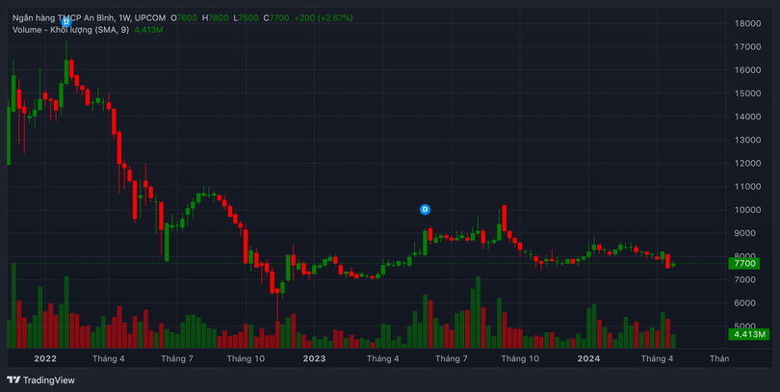Click the second Tháng 10 time axis label
780x392 pixels.
pyautogui.click(x=520, y=358)
